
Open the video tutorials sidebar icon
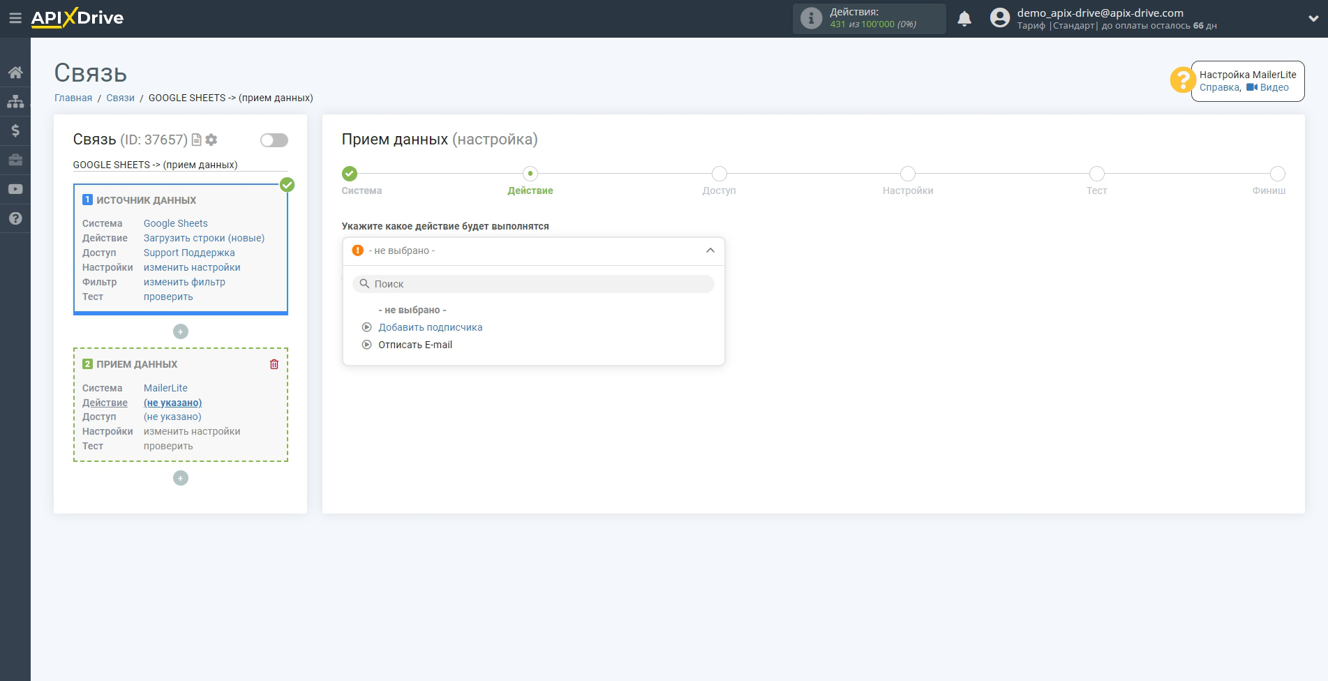coord(15,189)
